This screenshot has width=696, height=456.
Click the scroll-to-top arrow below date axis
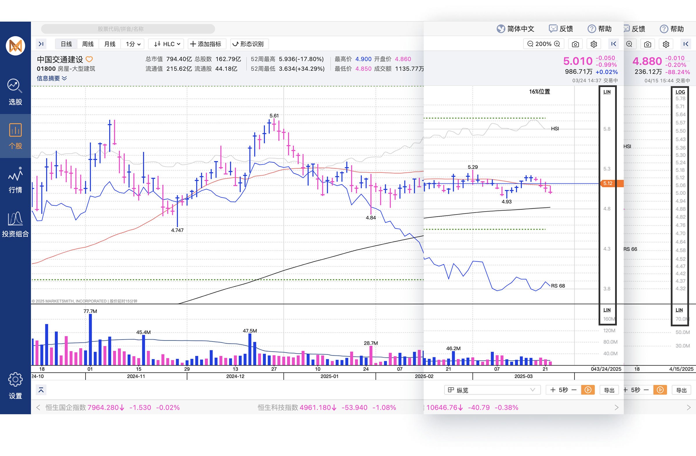pyautogui.click(x=41, y=390)
